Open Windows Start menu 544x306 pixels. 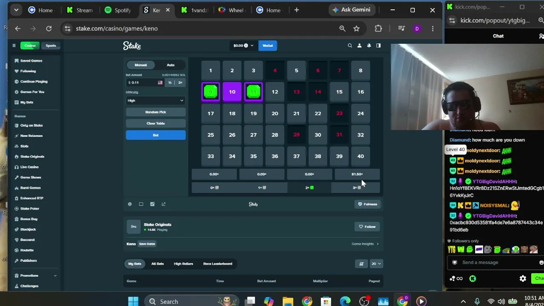133,301
